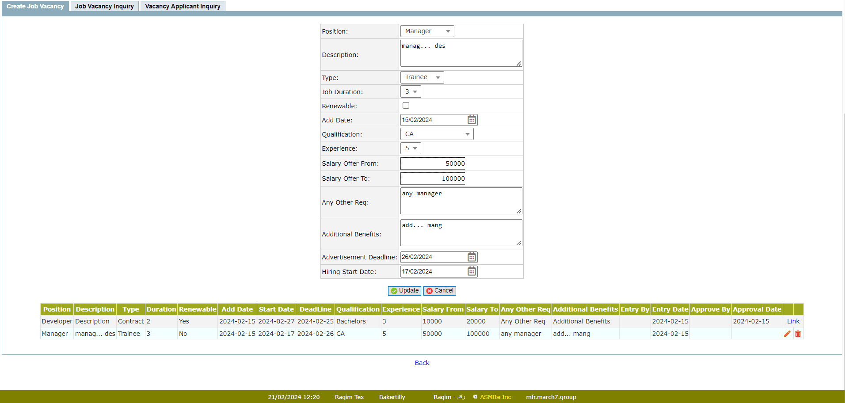Image resolution: width=845 pixels, height=403 pixels.
Task: Click the pencil edit icon in Manager row
Action: (x=787, y=334)
